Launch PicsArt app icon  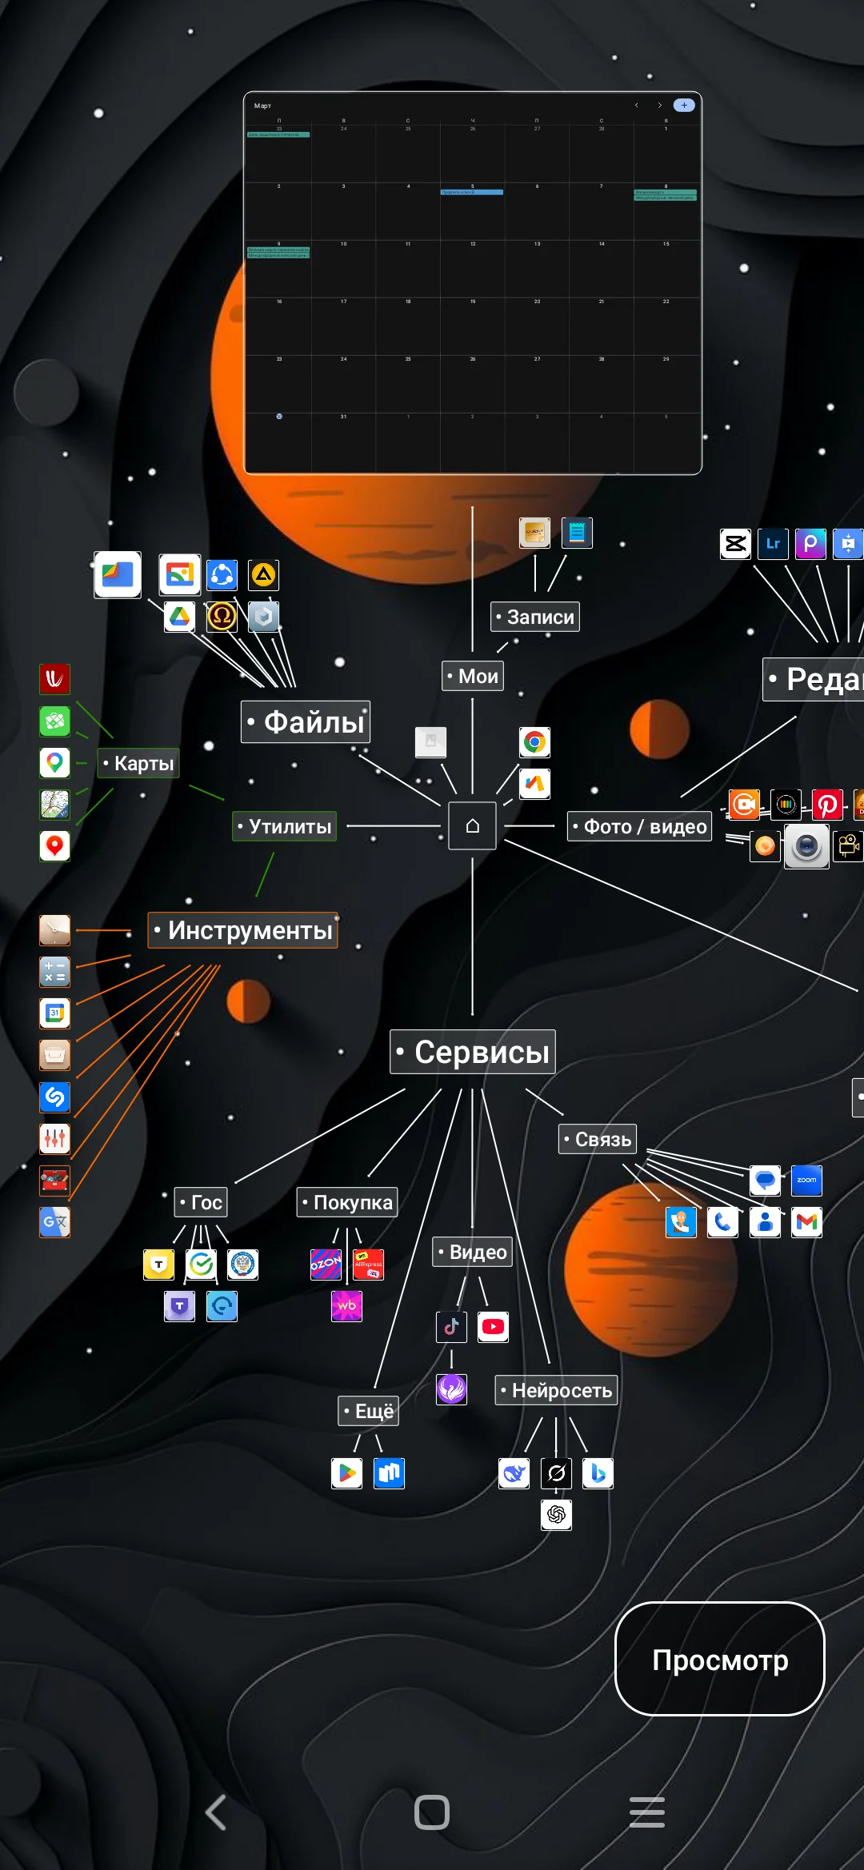pos(810,544)
